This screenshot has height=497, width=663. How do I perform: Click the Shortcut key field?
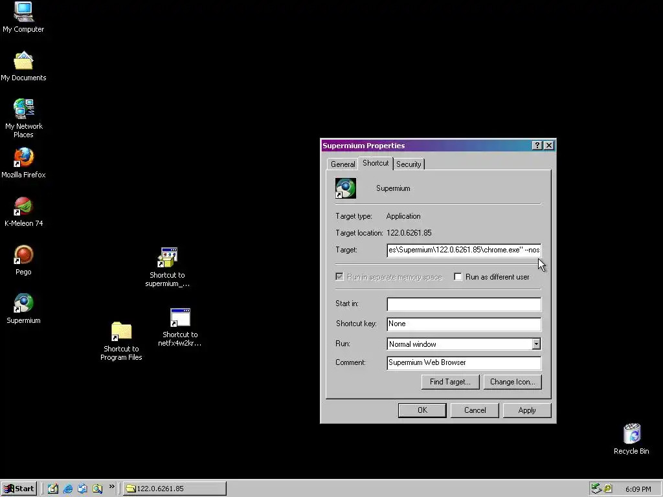(x=464, y=324)
